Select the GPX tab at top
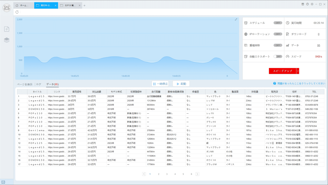The width and height of the screenshot is (328, 185). [70, 5]
